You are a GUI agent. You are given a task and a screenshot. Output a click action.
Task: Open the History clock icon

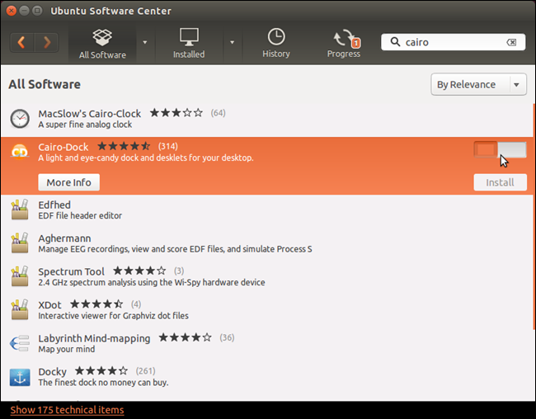tap(276, 36)
